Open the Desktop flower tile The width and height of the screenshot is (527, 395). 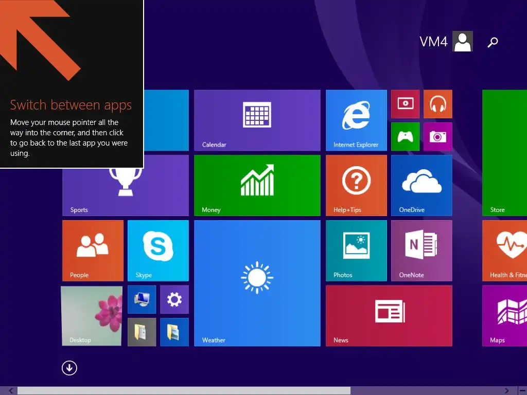92,316
